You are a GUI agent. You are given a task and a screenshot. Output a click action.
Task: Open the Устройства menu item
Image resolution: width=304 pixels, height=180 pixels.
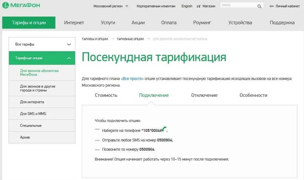240,23
